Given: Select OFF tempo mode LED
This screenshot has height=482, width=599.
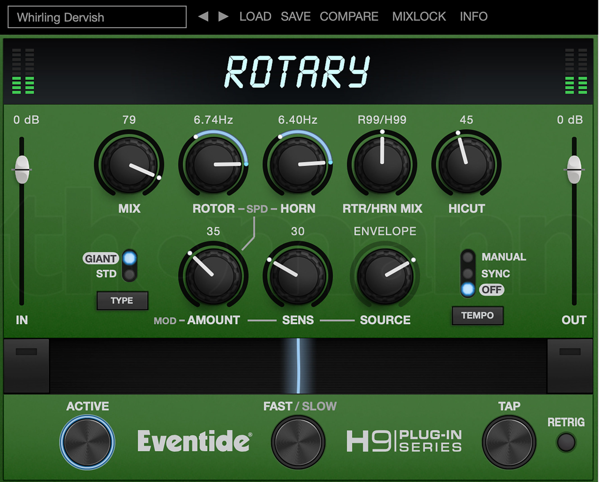Looking at the screenshot, I should 468,289.
